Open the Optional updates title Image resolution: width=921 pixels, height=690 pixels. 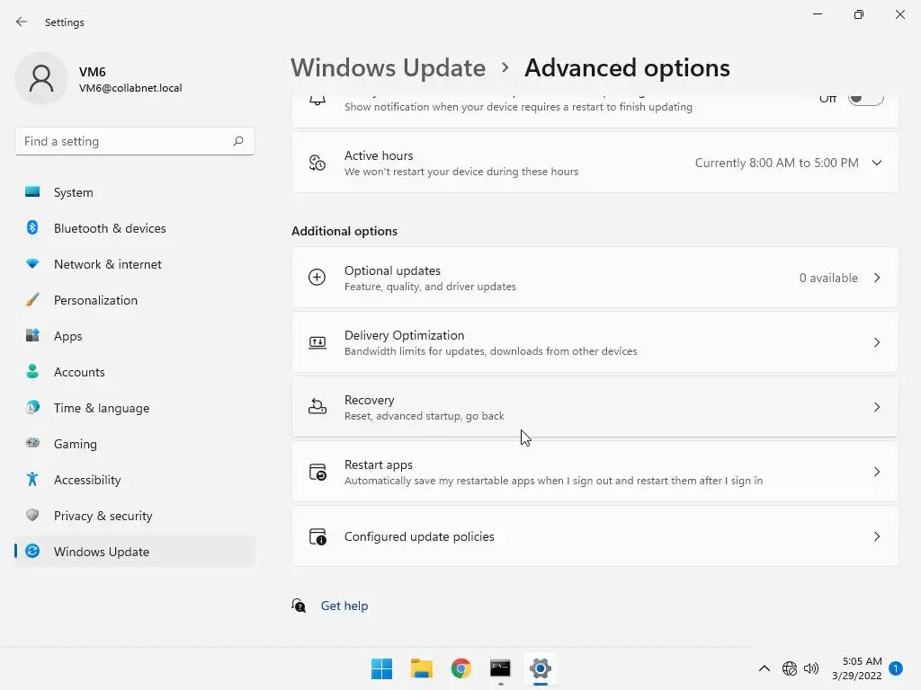point(392,270)
